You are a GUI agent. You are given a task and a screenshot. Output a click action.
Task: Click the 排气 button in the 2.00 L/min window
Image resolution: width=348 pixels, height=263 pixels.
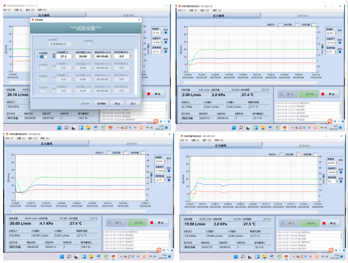pyautogui.click(x=287, y=94)
